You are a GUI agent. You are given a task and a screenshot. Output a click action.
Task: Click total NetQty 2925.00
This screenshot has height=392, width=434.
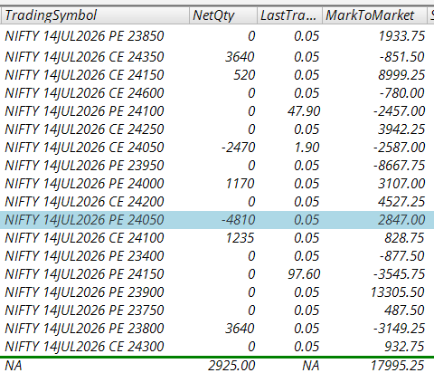point(231,366)
